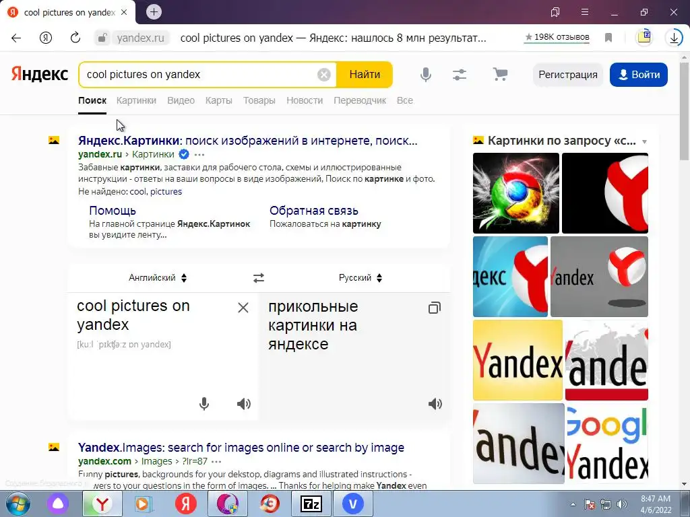
Task: Switch to the Переводчик tab
Action: (360, 100)
